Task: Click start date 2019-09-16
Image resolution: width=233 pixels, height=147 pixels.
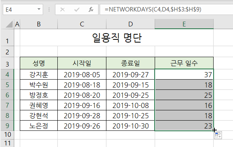Action: pos(82,105)
